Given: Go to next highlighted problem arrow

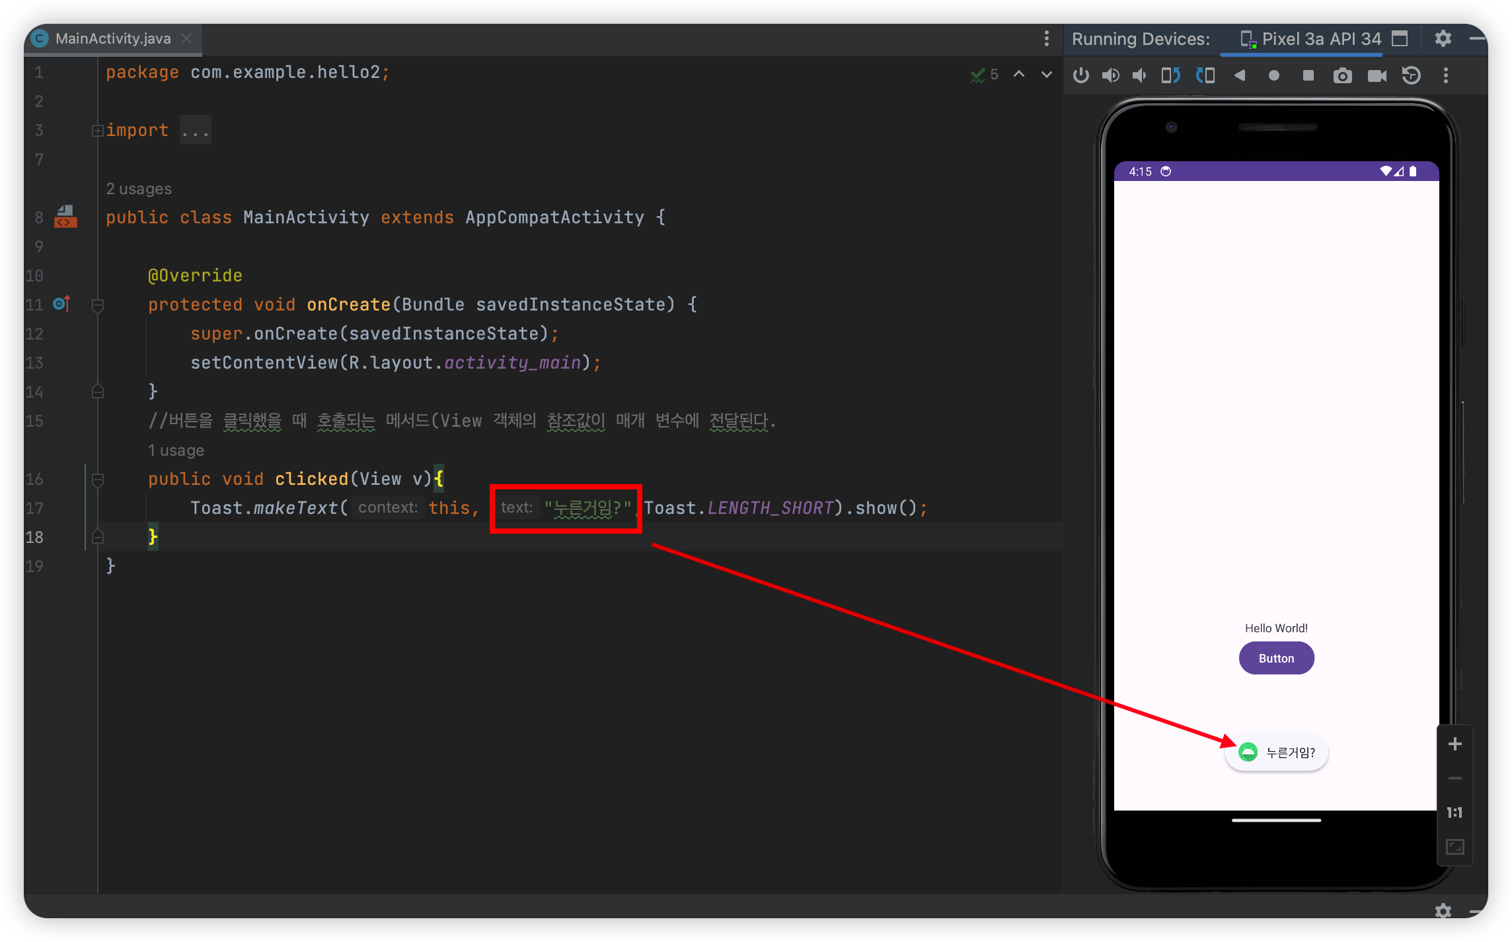Looking at the screenshot, I should tap(1047, 74).
